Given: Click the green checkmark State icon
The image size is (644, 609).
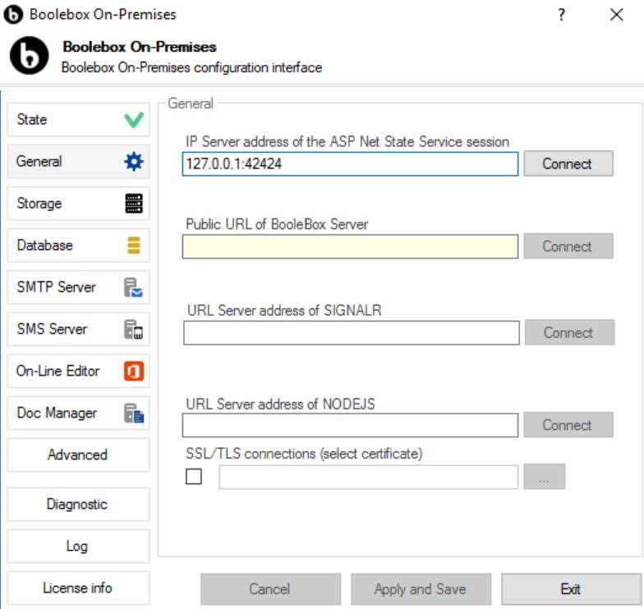Looking at the screenshot, I should tap(133, 120).
